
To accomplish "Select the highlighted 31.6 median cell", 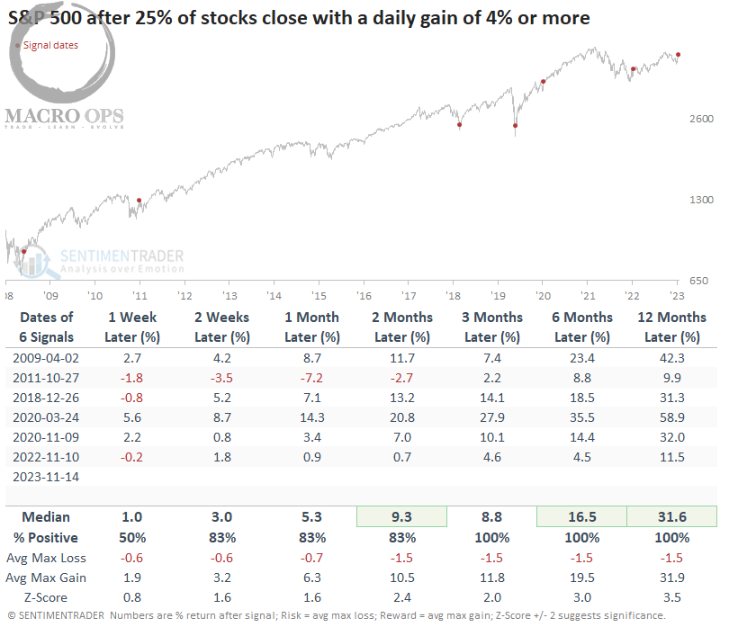I will coord(671,516).
